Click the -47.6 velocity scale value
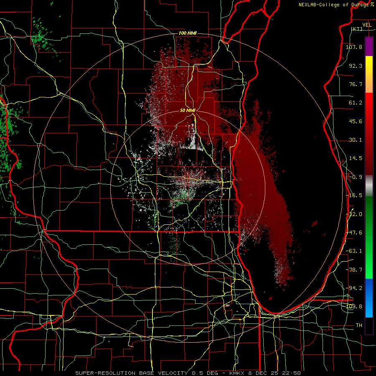This screenshot has height=376, width=376. (354, 233)
